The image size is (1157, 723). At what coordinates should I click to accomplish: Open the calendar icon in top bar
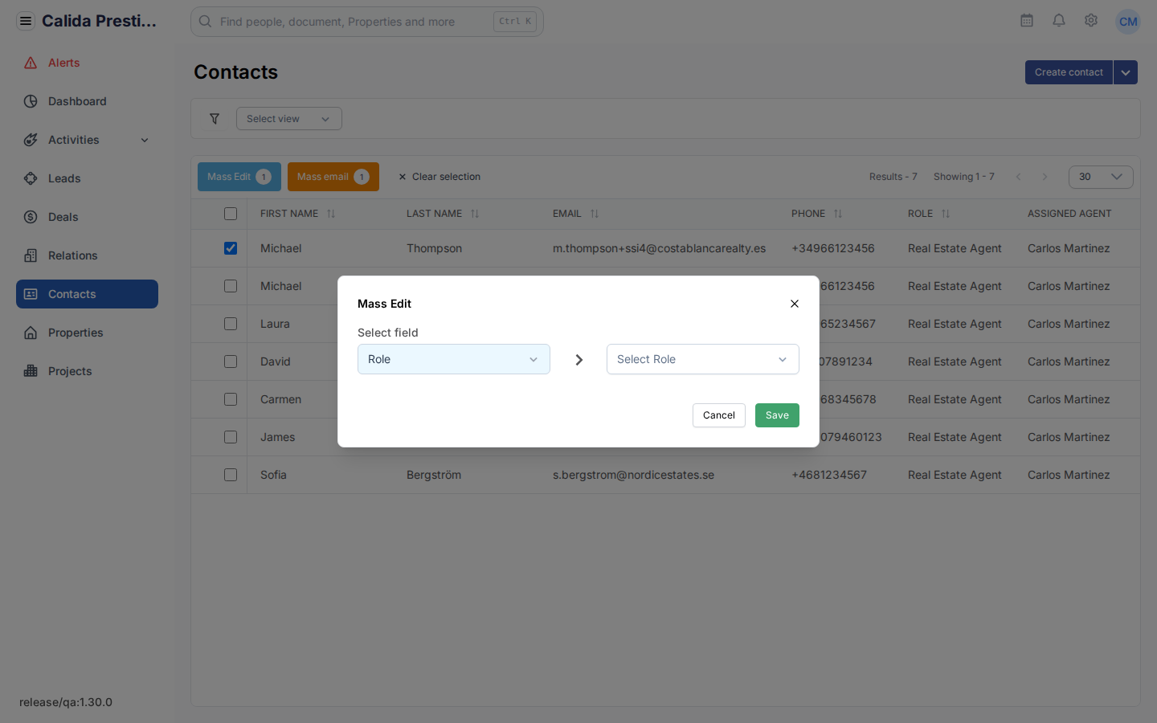point(1027,21)
